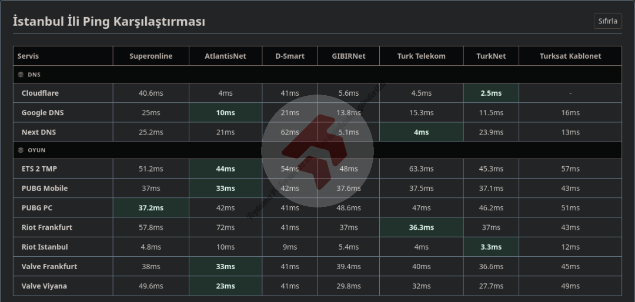Click the OYUN section stack icon
The image size is (635, 302).
[21, 150]
